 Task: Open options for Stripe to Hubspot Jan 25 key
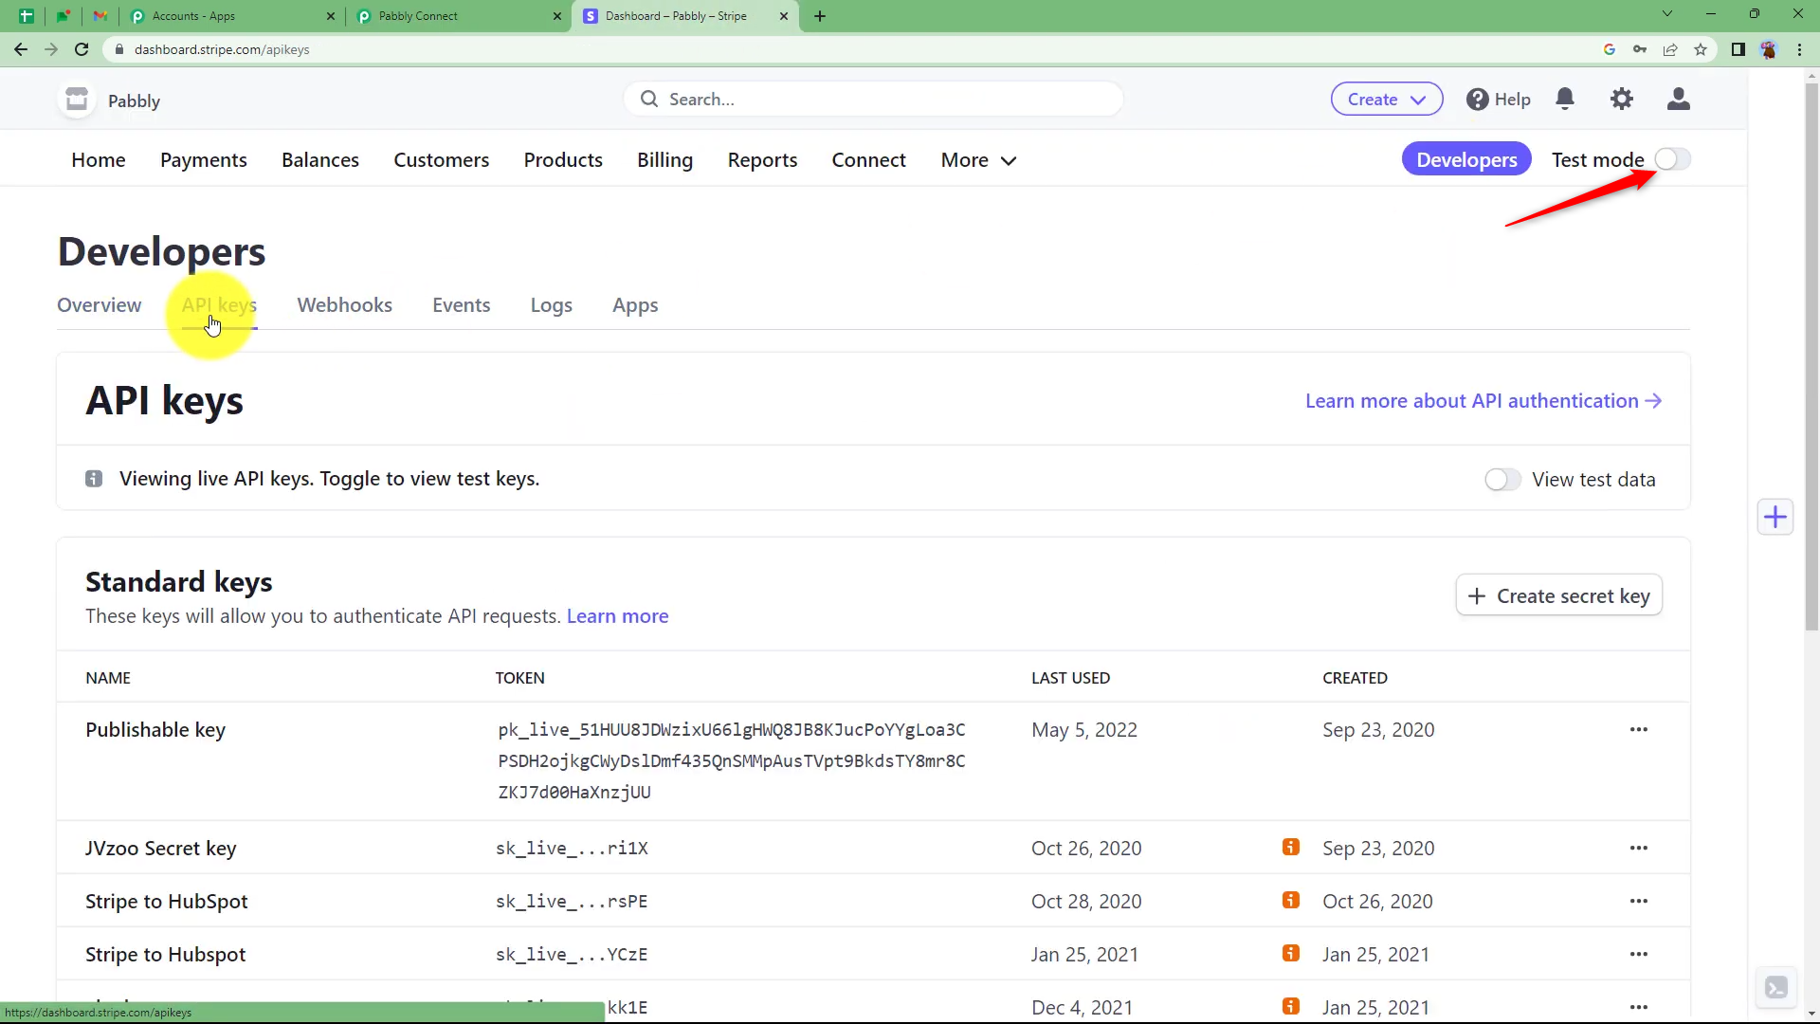coord(1639,955)
